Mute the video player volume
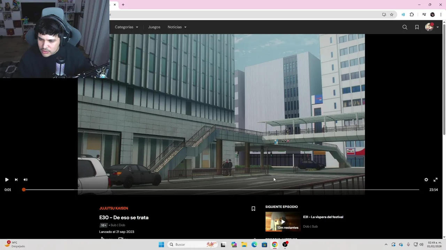Viewport: 446px width, 250px height. tap(25, 180)
